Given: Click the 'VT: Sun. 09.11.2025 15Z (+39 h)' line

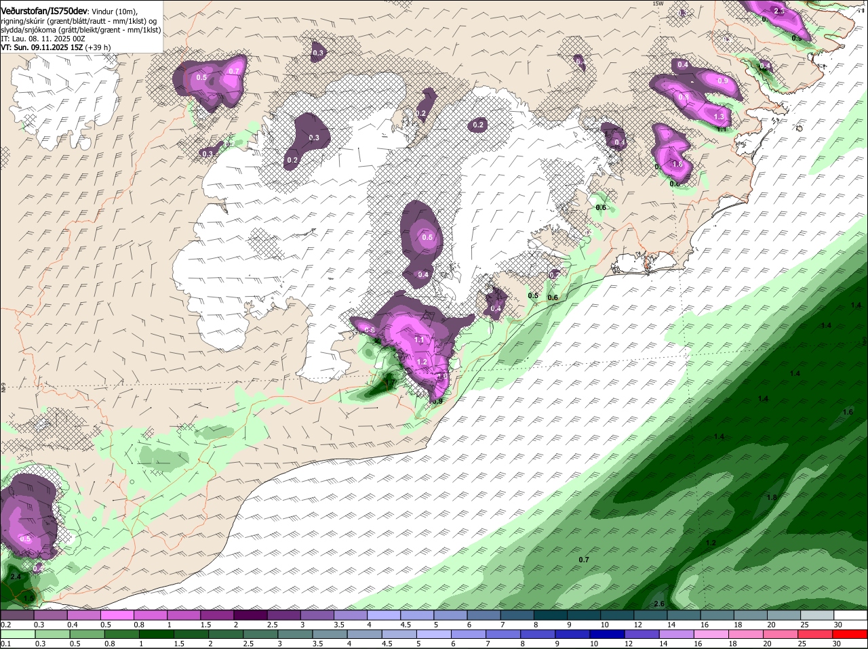Looking at the screenshot, I should click(55, 47).
